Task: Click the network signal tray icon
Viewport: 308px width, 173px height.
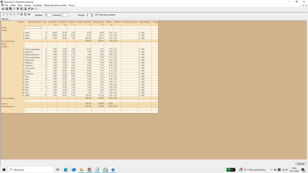Action: [283, 170]
